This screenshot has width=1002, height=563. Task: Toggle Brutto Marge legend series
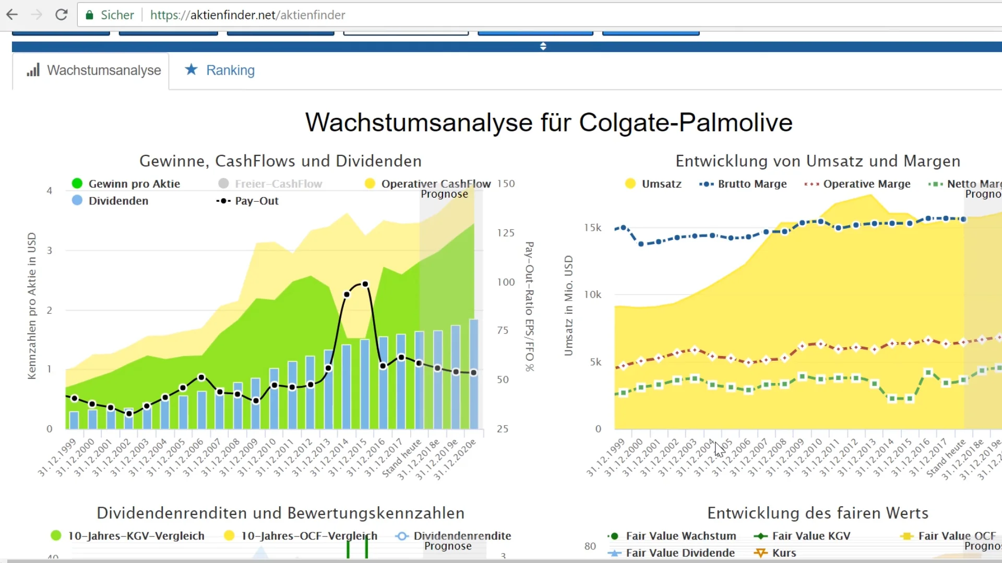tap(743, 183)
